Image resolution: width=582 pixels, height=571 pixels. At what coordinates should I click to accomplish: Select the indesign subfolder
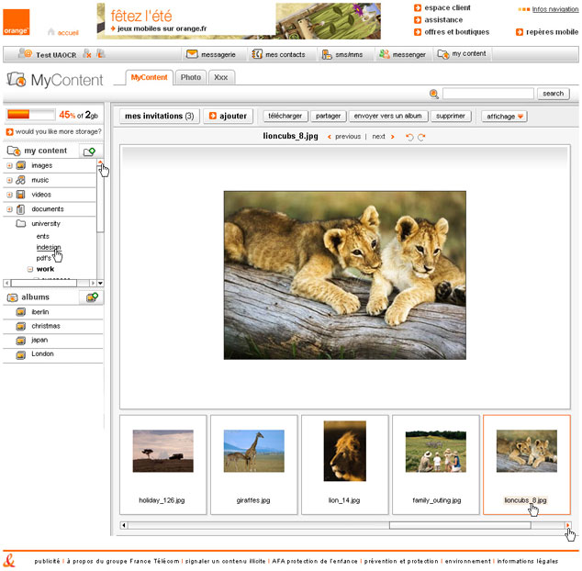(49, 247)
